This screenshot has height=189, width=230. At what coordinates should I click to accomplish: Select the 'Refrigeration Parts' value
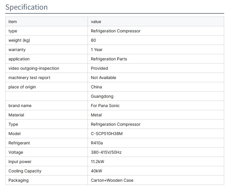[109, 59]
